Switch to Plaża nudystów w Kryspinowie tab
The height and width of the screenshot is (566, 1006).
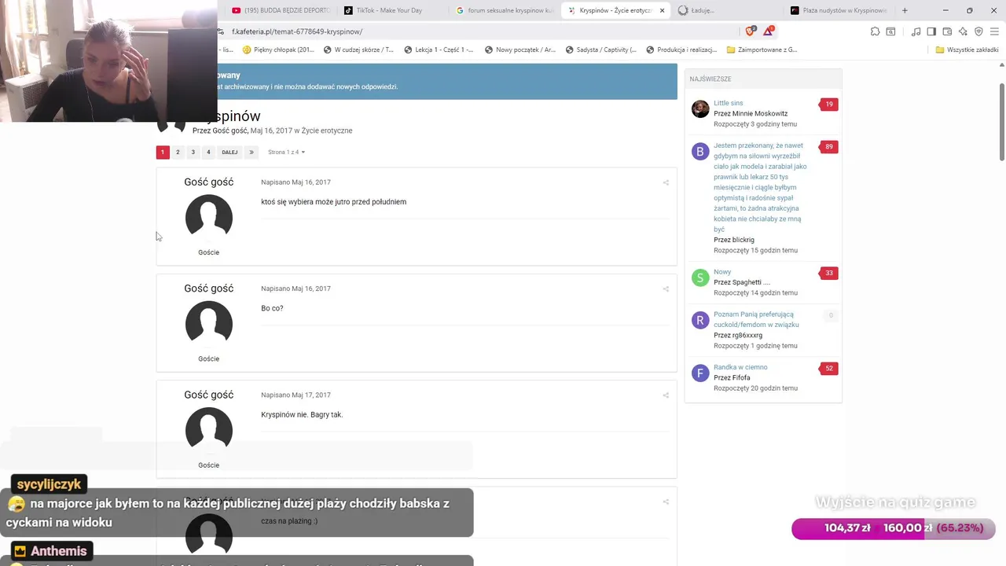click(839, 10)
